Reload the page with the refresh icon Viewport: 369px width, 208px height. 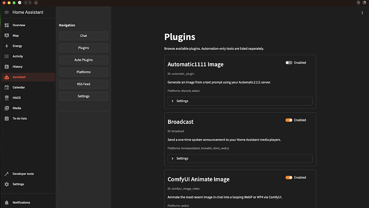tap(36, 3)
